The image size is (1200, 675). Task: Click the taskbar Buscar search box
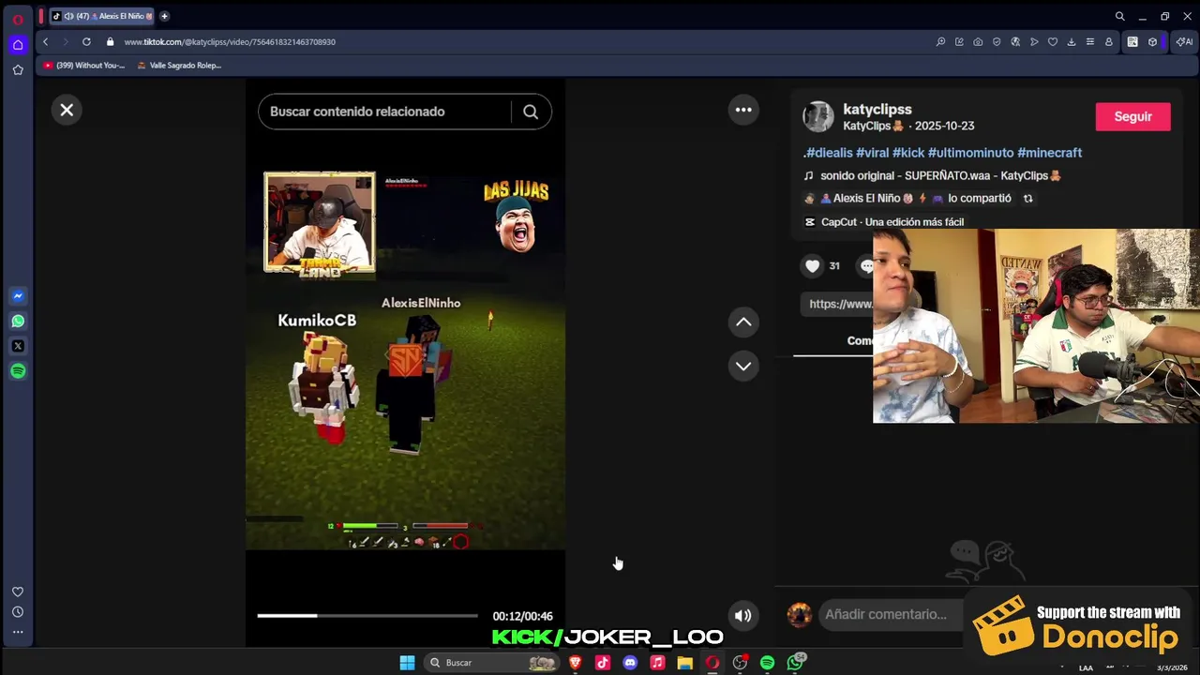[x=490, y=663]
